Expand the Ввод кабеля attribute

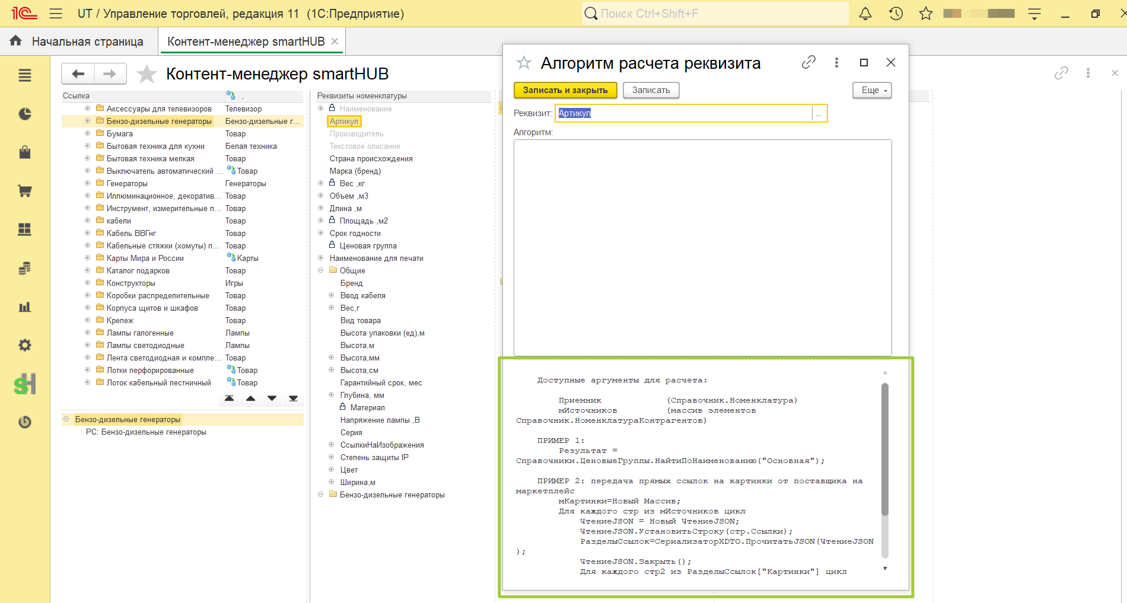coord(332,295)
